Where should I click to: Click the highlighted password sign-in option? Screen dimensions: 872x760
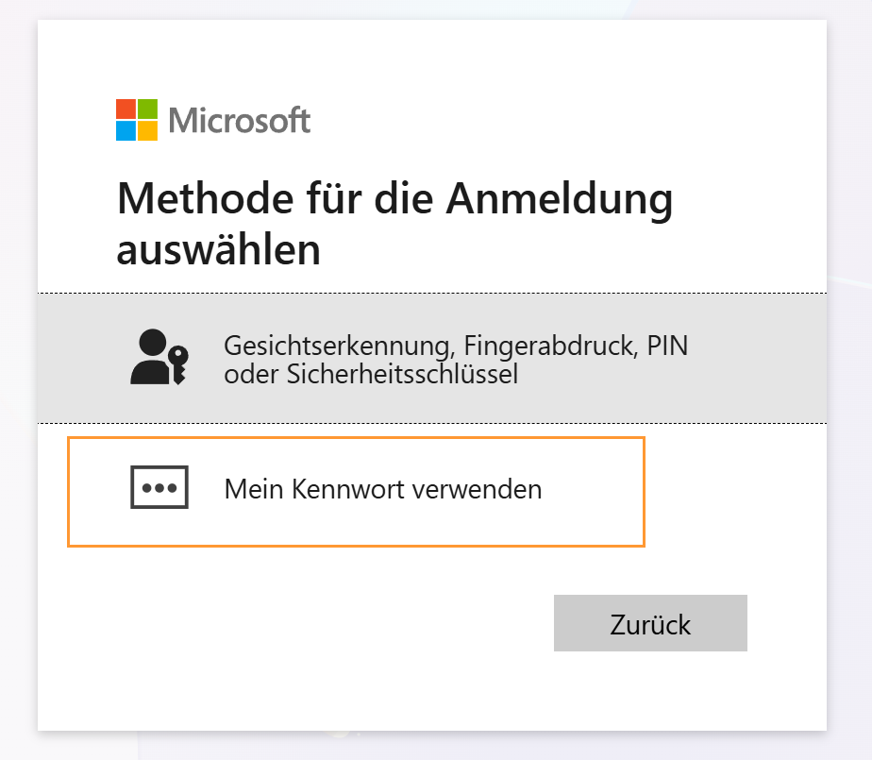click(356, 491)
